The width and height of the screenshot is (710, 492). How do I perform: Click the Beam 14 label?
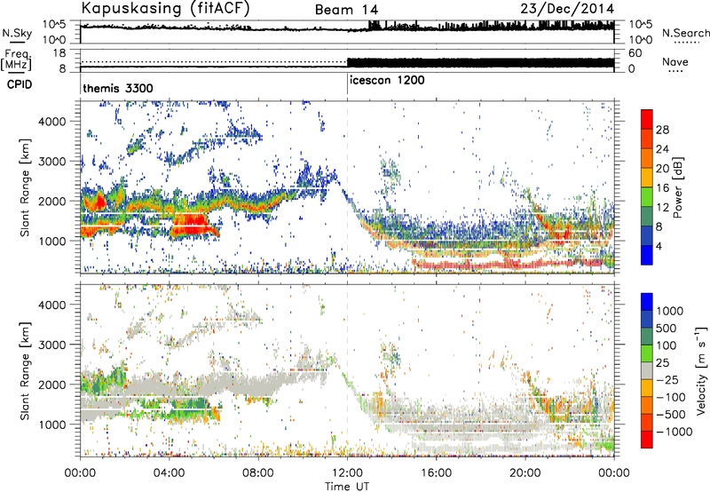coord(346,10)
